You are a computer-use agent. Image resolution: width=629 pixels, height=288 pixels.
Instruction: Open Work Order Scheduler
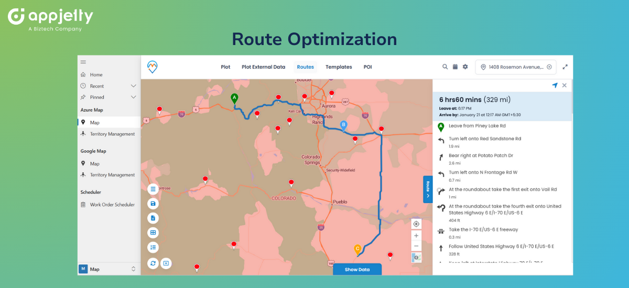coord(109,205)
